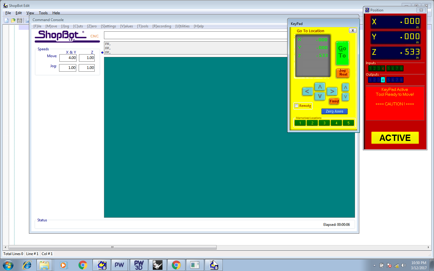Open ShopBot Edit Tools menu
The height and width of the screenshot is (271, 434).
click(x=43, y=13)
